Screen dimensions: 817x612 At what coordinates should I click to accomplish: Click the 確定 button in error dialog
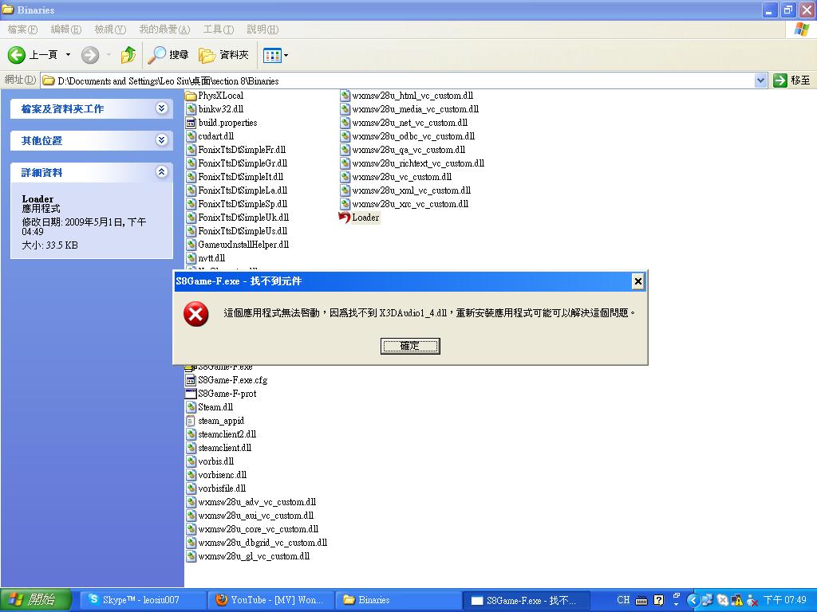click(x=410, y=346)
